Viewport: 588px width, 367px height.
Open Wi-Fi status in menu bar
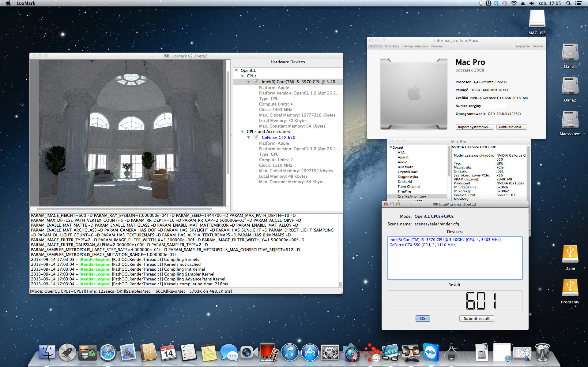click(514, 3)
